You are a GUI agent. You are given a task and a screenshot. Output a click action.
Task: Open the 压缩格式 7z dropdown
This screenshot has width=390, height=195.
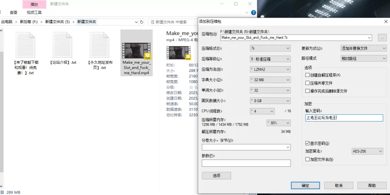point(270,48)
